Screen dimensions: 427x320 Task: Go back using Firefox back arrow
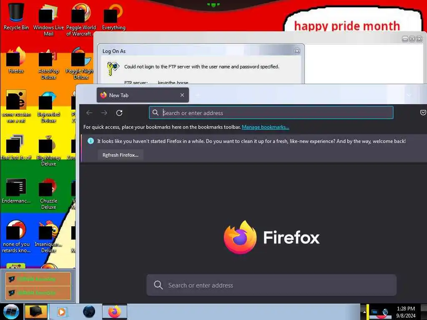pos(89,113)
